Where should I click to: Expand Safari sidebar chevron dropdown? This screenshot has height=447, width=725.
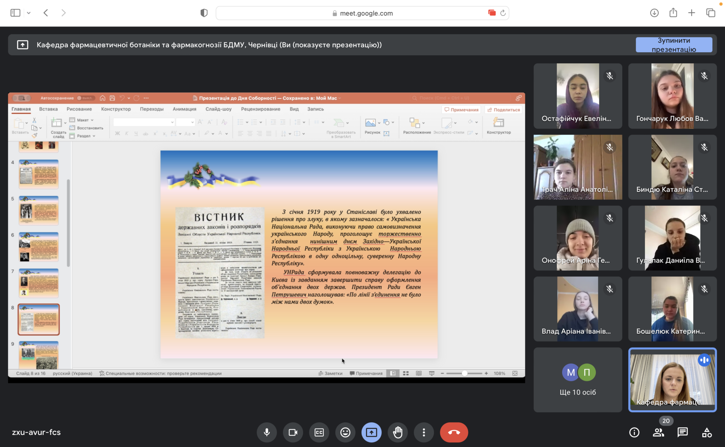click(x=29, y=13)
